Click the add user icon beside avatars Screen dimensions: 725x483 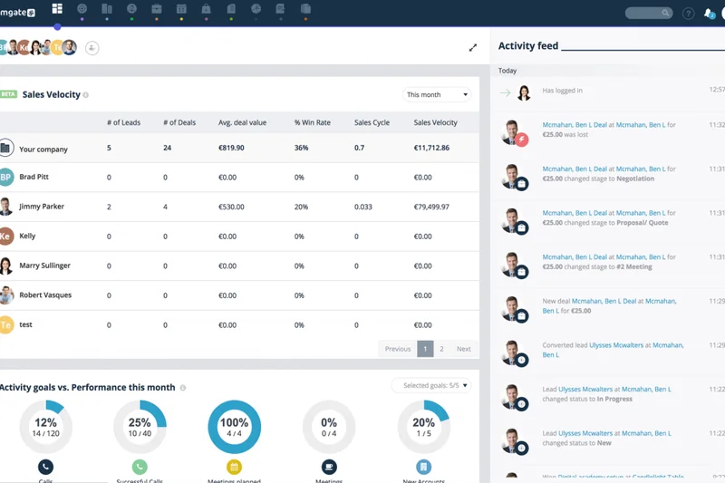(x=92, y=48)
